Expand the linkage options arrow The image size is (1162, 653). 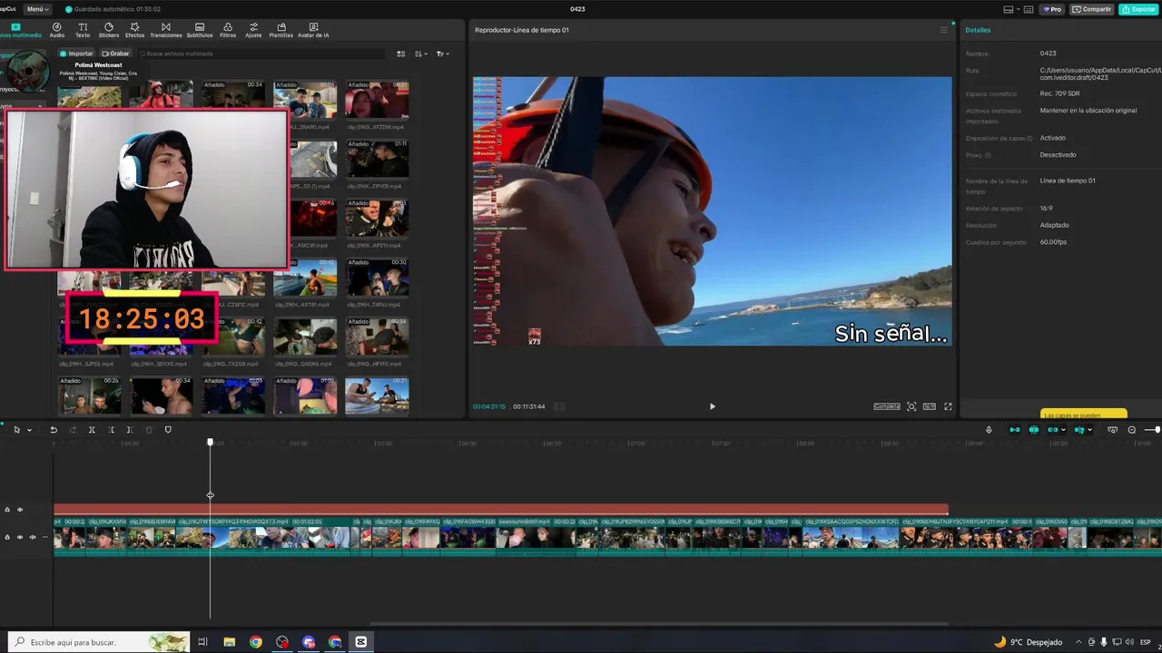(x=1064, y=430)
